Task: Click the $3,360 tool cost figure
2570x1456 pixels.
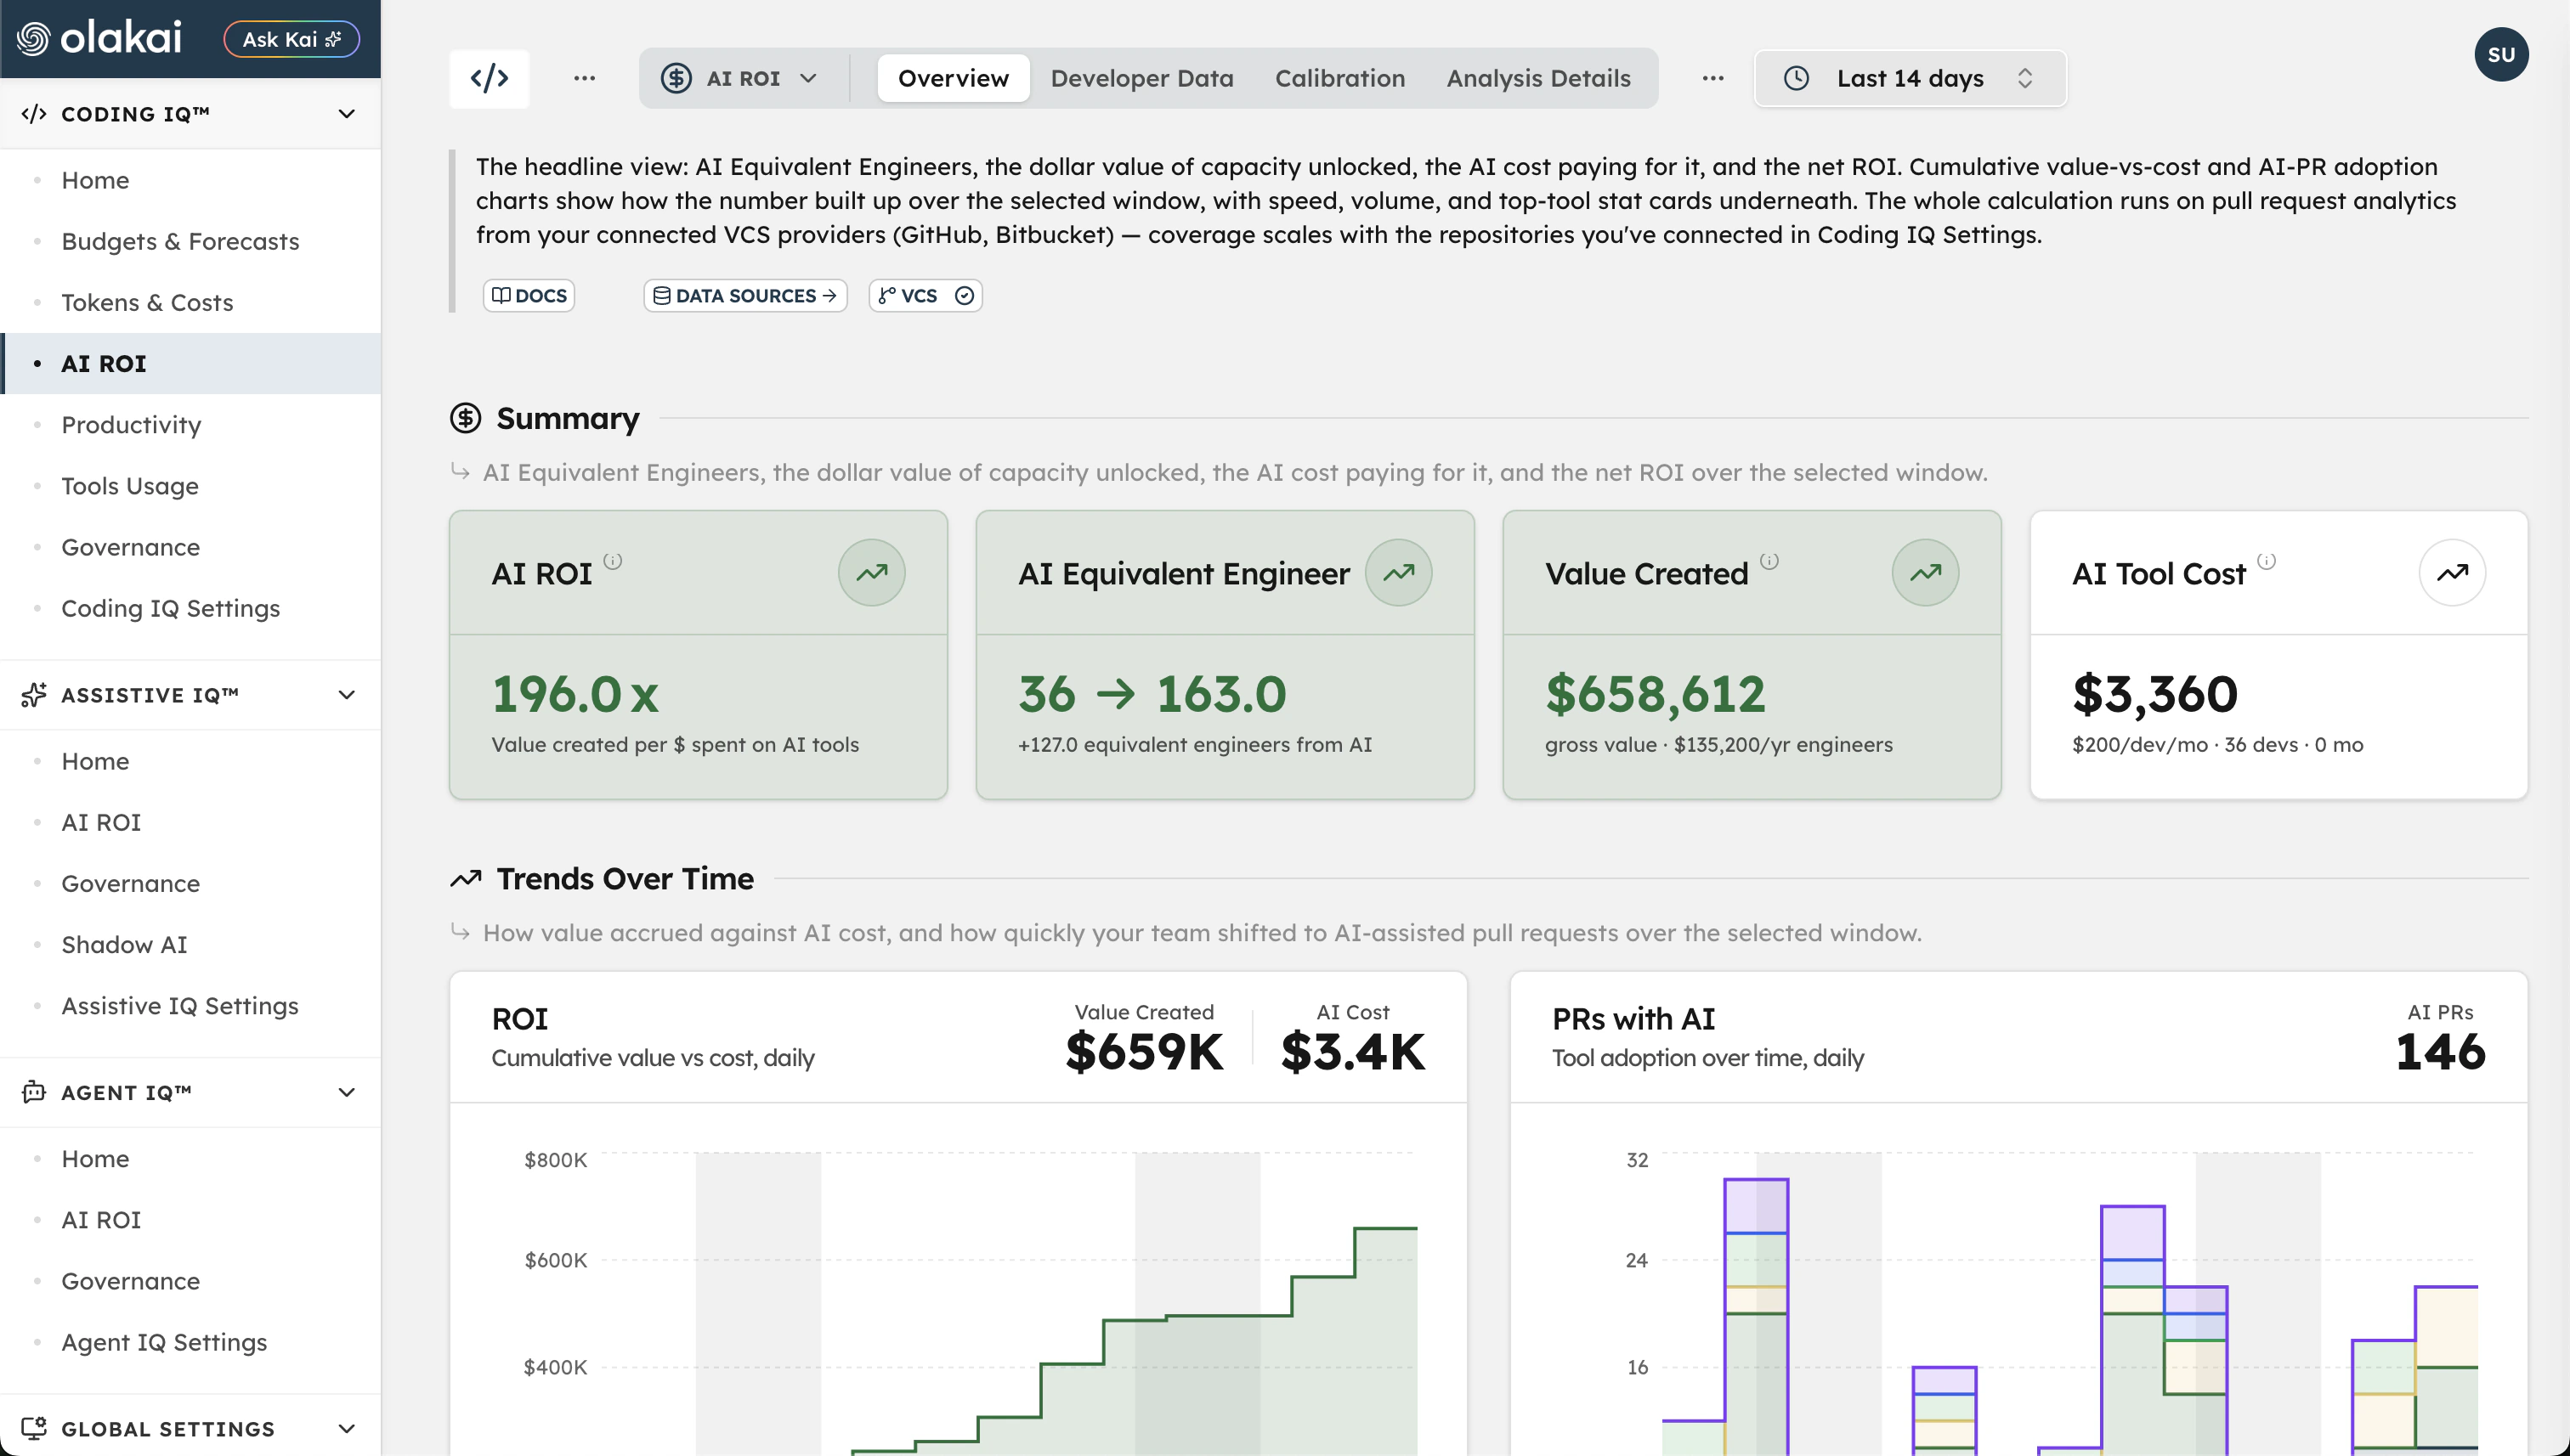Action: click(2154, 694)
